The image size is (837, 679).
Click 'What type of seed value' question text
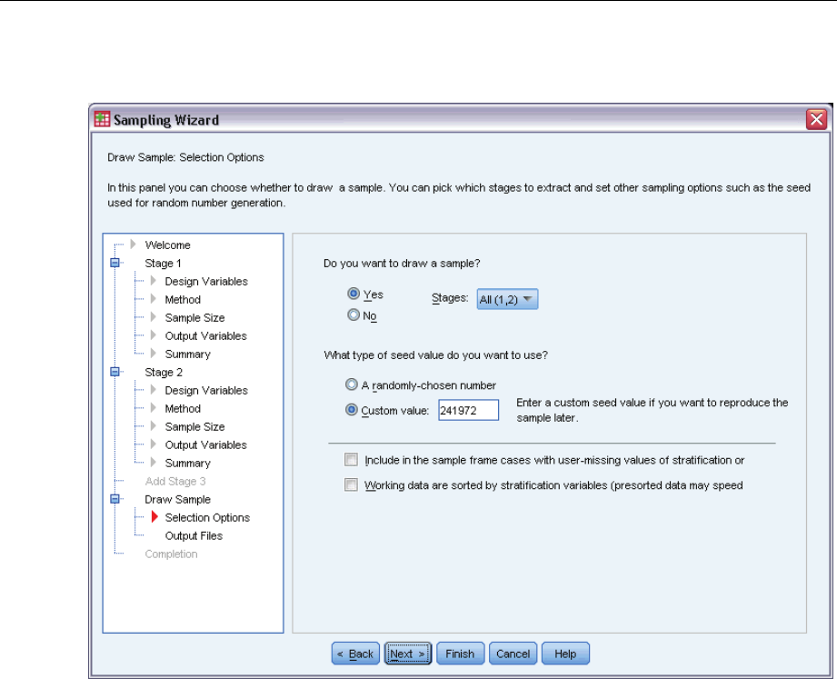[435, 355]
